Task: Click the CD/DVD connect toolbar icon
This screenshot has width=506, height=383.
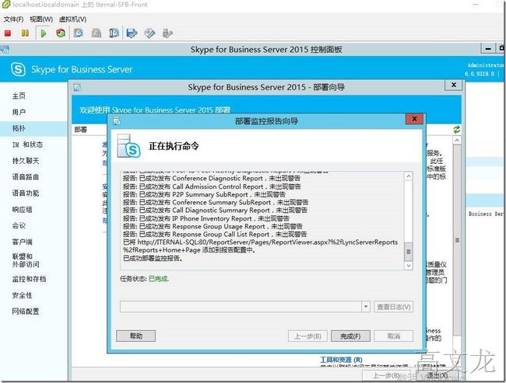Action: tap(149, 33)
